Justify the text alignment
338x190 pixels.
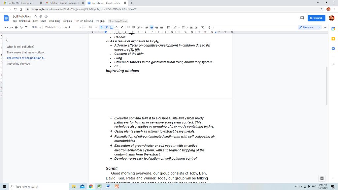coord(161,27)
